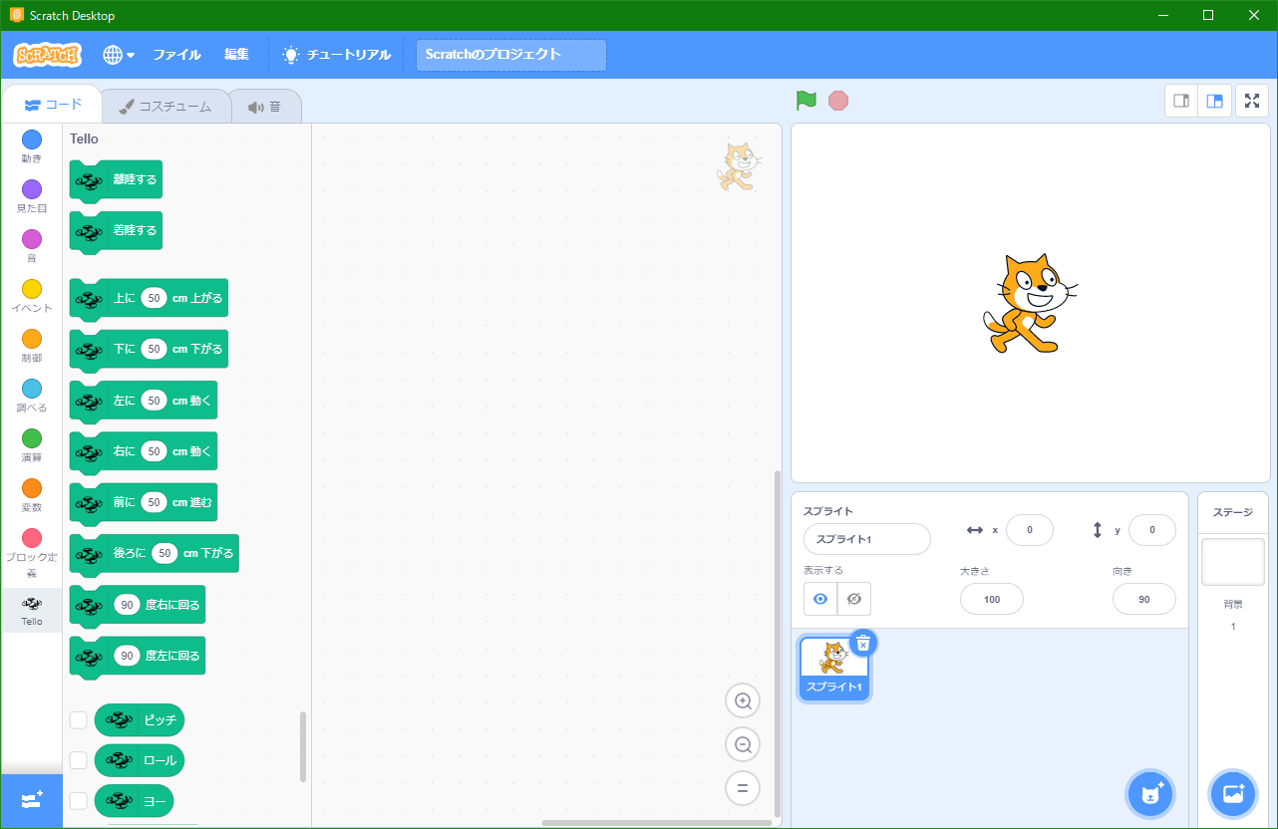
Task: Open the choose-a-sprite cat button
Action: point(1150,793)
